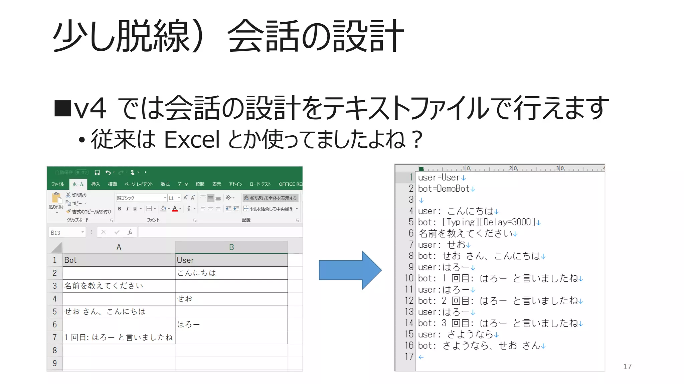This screenshot has width=684, height=384.
Task: Click the Decrease Indent icon
Action: 228,209
